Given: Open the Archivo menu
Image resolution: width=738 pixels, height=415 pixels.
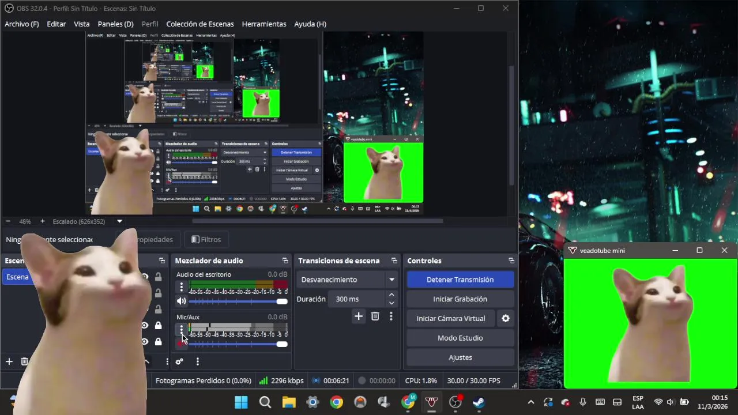Looking at the screenshot, I should (x=22, y=24).
